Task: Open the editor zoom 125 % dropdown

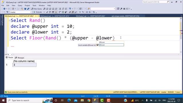Action: [11, 54]
